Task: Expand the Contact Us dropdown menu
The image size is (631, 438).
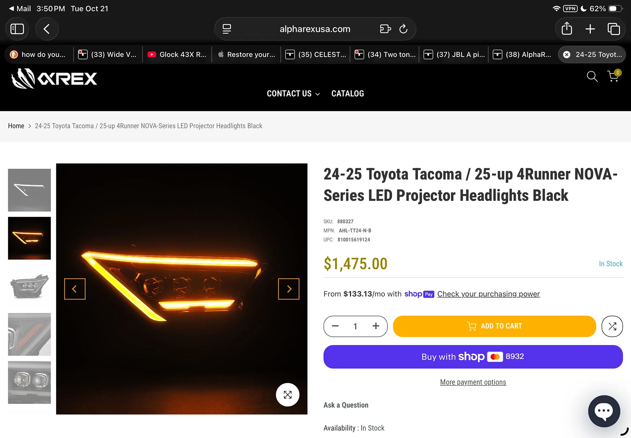Action: pyautogui.click(x=293, y=94)
